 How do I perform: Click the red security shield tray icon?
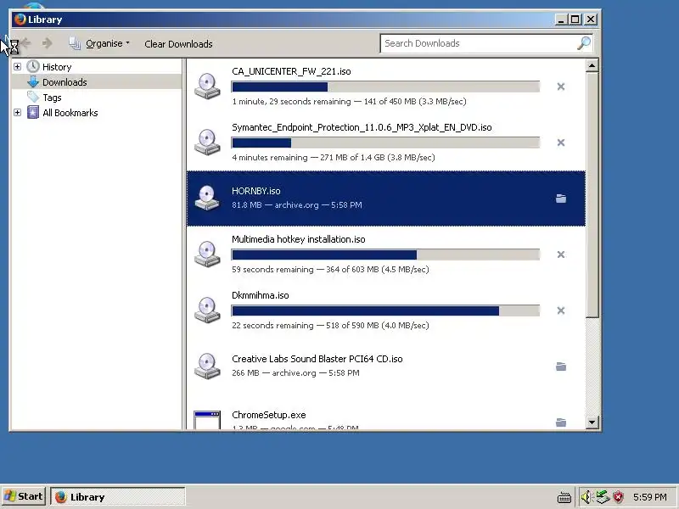click(x=619, y=497)
